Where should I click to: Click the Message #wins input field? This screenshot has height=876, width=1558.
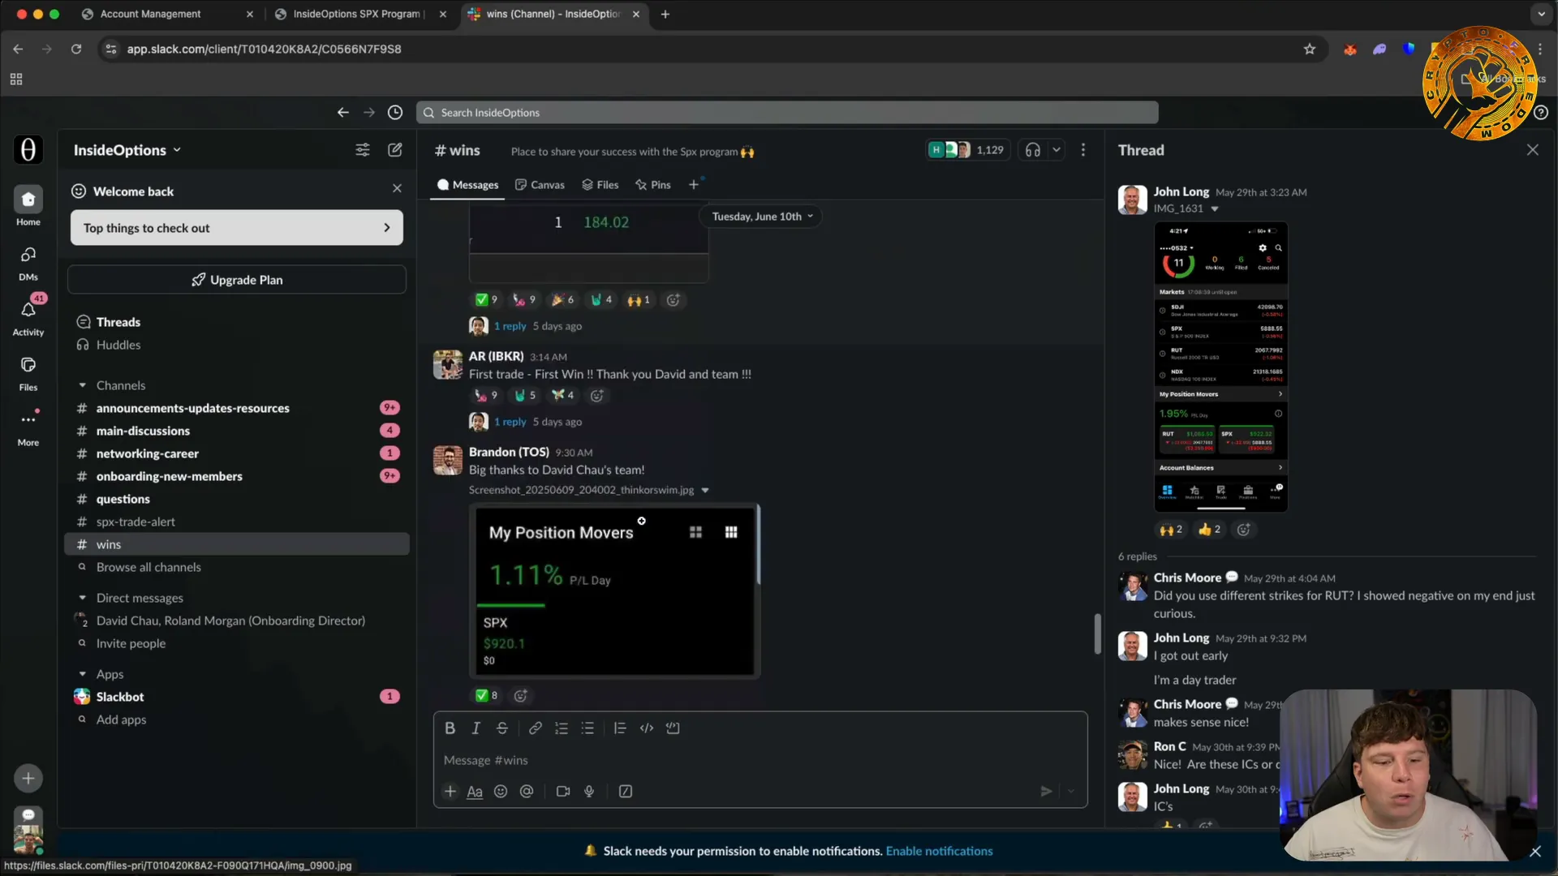(x=760, y=760)
